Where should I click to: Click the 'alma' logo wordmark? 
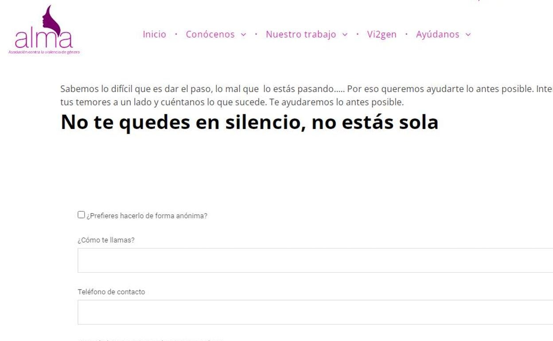[x=43, y=39]
